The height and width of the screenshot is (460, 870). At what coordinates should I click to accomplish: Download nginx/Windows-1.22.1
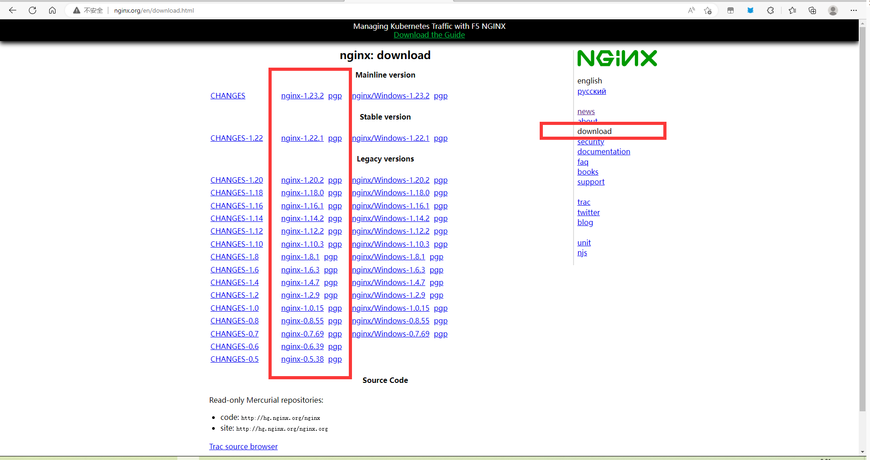point(391,138)
